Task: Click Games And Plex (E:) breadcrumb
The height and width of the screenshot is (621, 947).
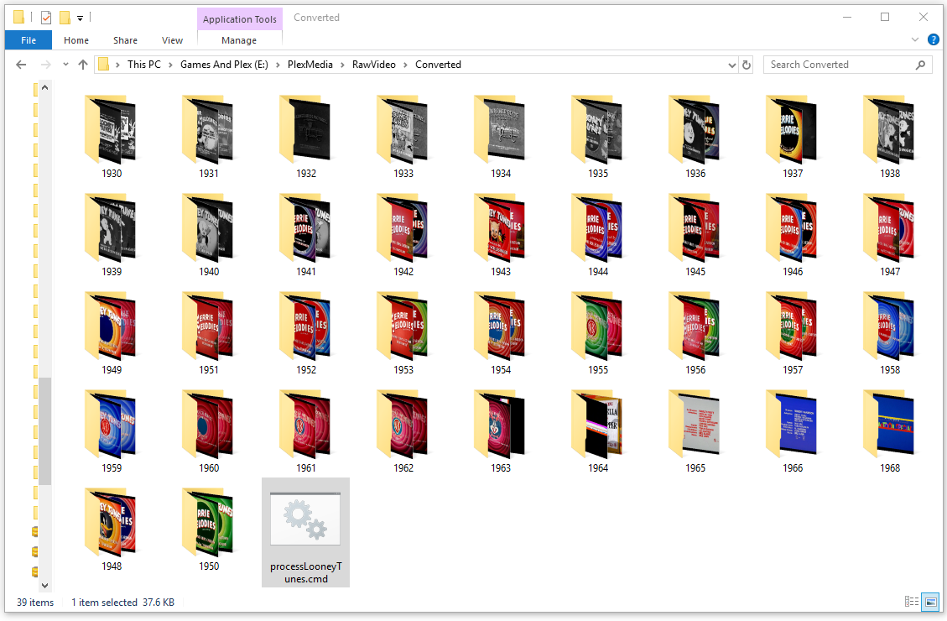Action: pyautogui.click(x=224, y=65)
